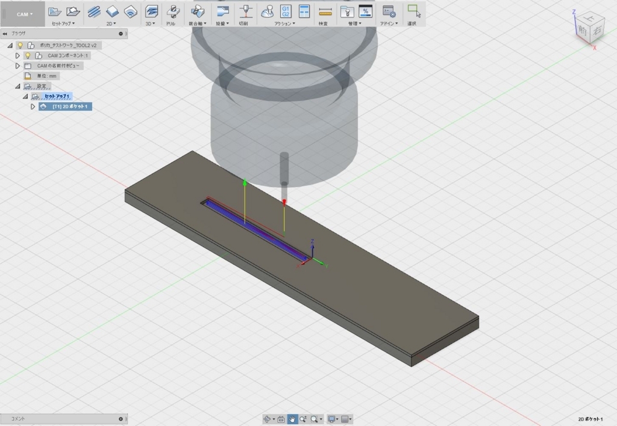Click the task manager percent icon
This screenshot has width=617, height=426.
point(366,11)
